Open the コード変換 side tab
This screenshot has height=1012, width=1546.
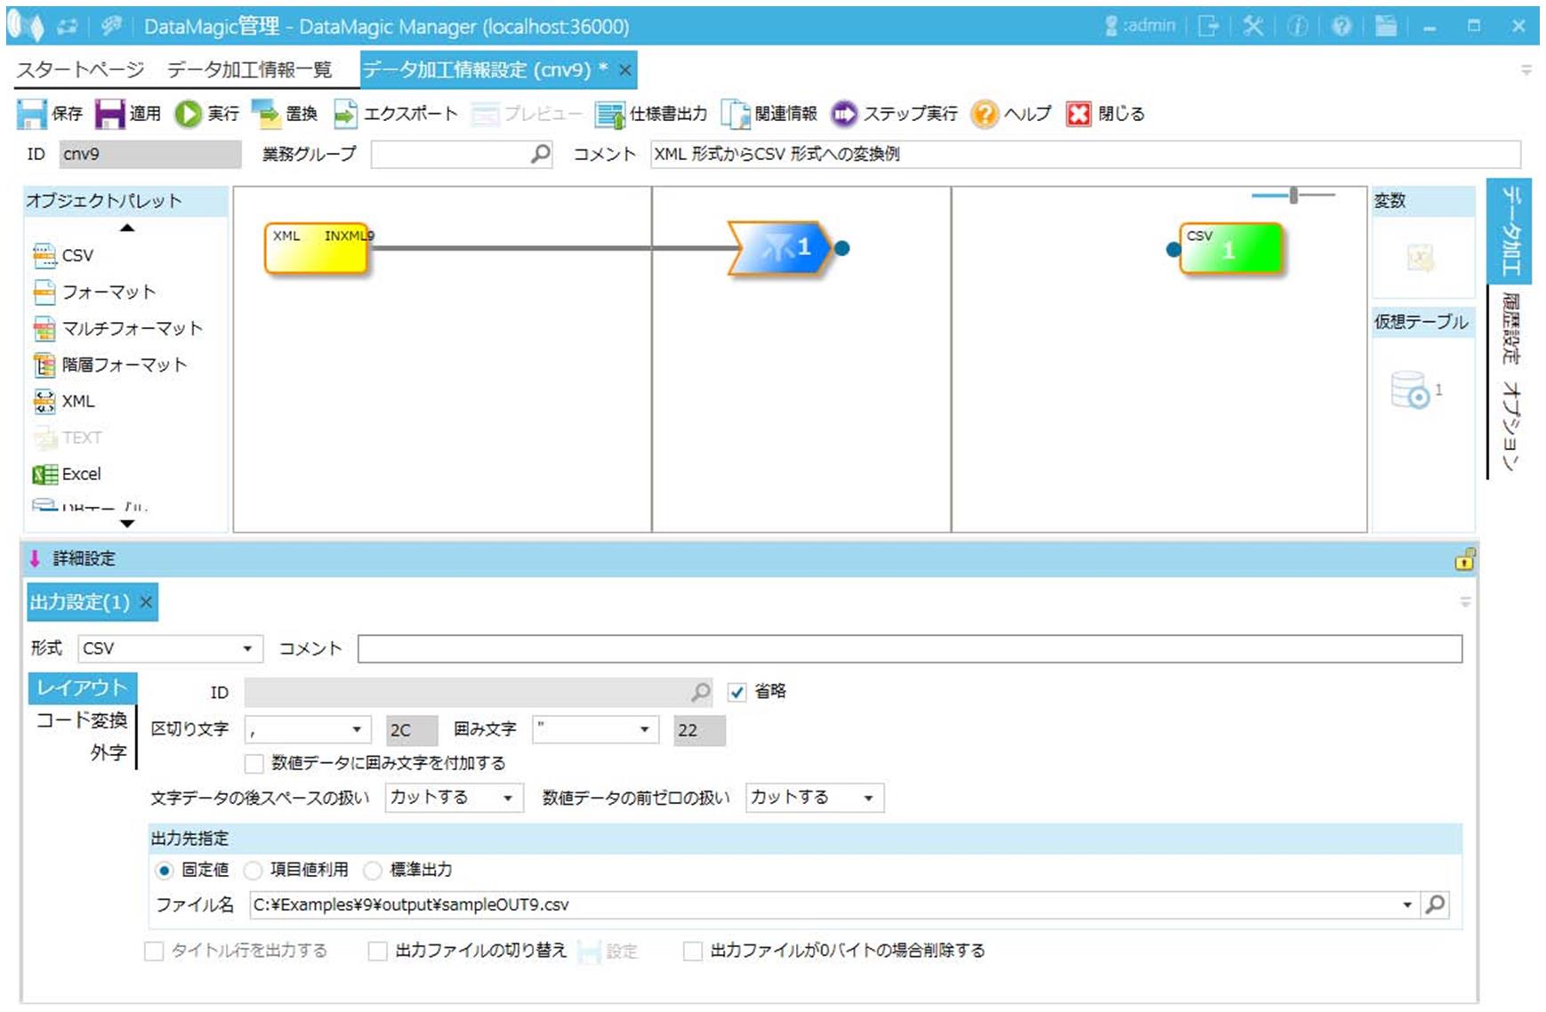pos(82,720)
